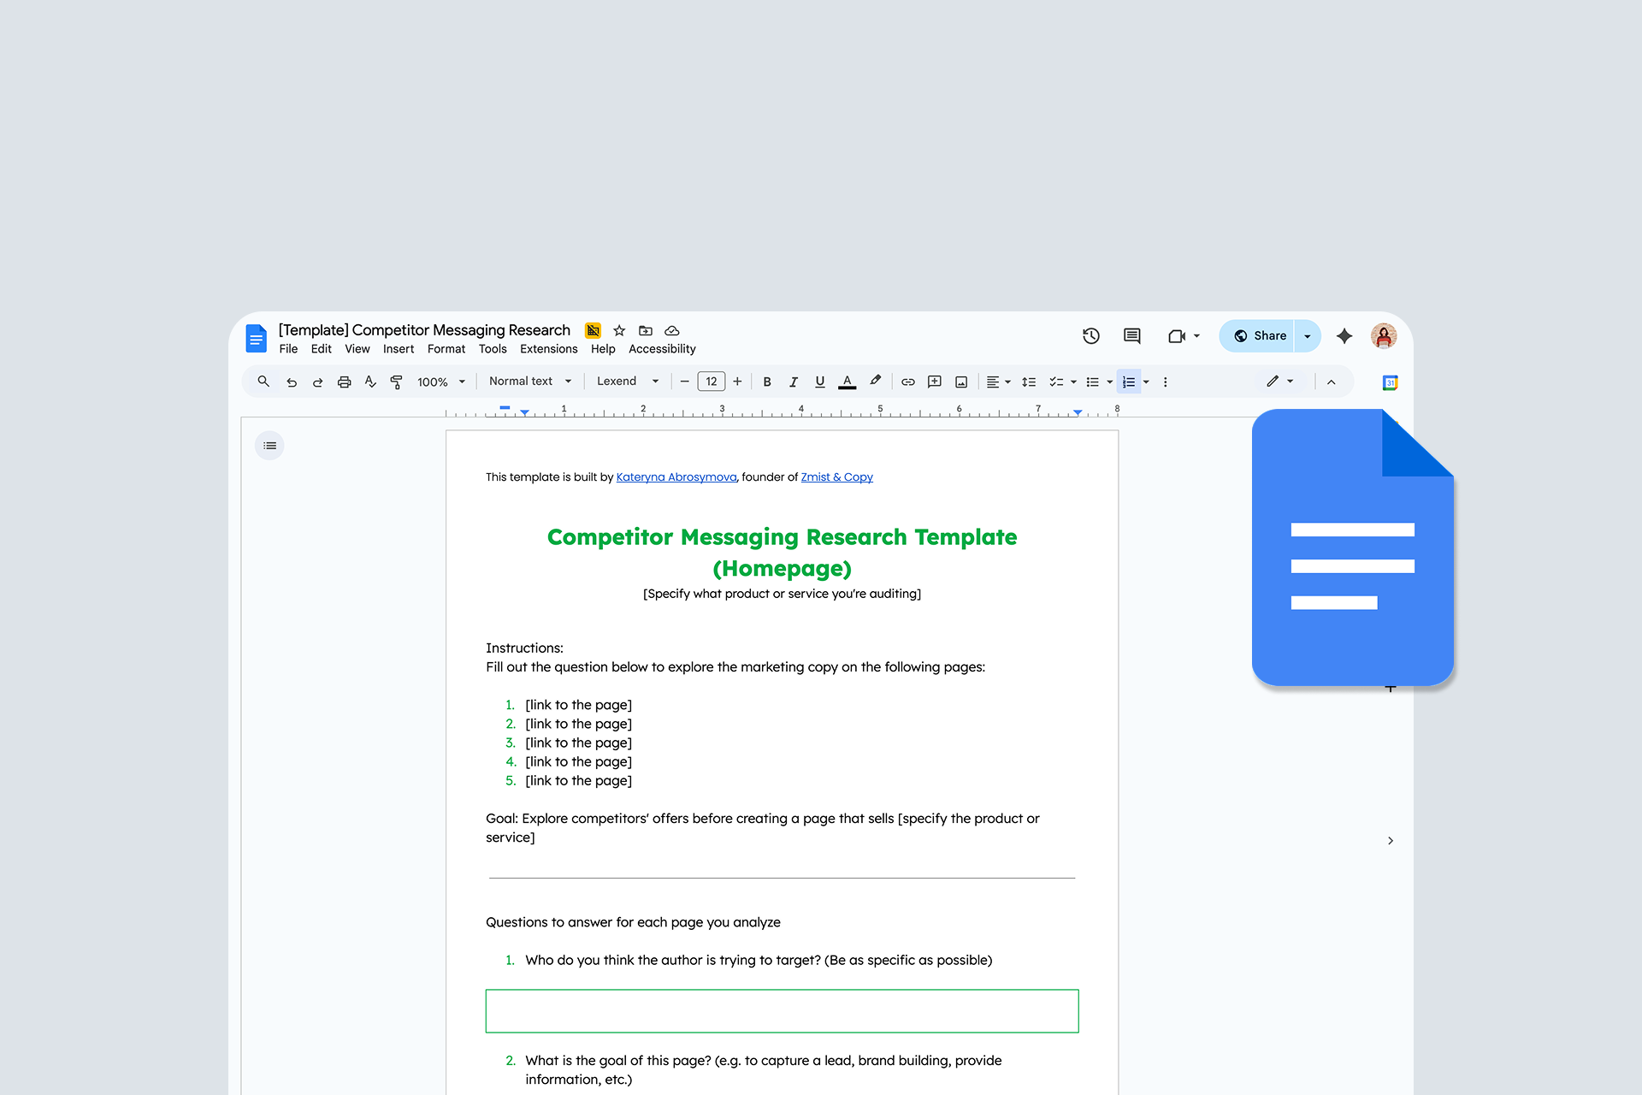This screenshot has width=1642, height=1095.
Task: Click the font size input field
Action: coord(711,382)
